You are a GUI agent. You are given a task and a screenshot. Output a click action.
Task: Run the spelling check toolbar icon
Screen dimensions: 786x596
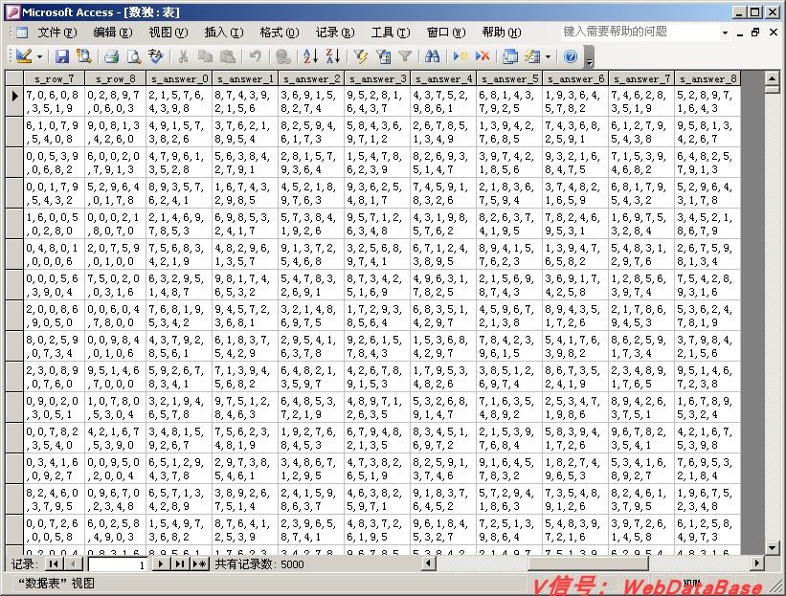(156, 56)
